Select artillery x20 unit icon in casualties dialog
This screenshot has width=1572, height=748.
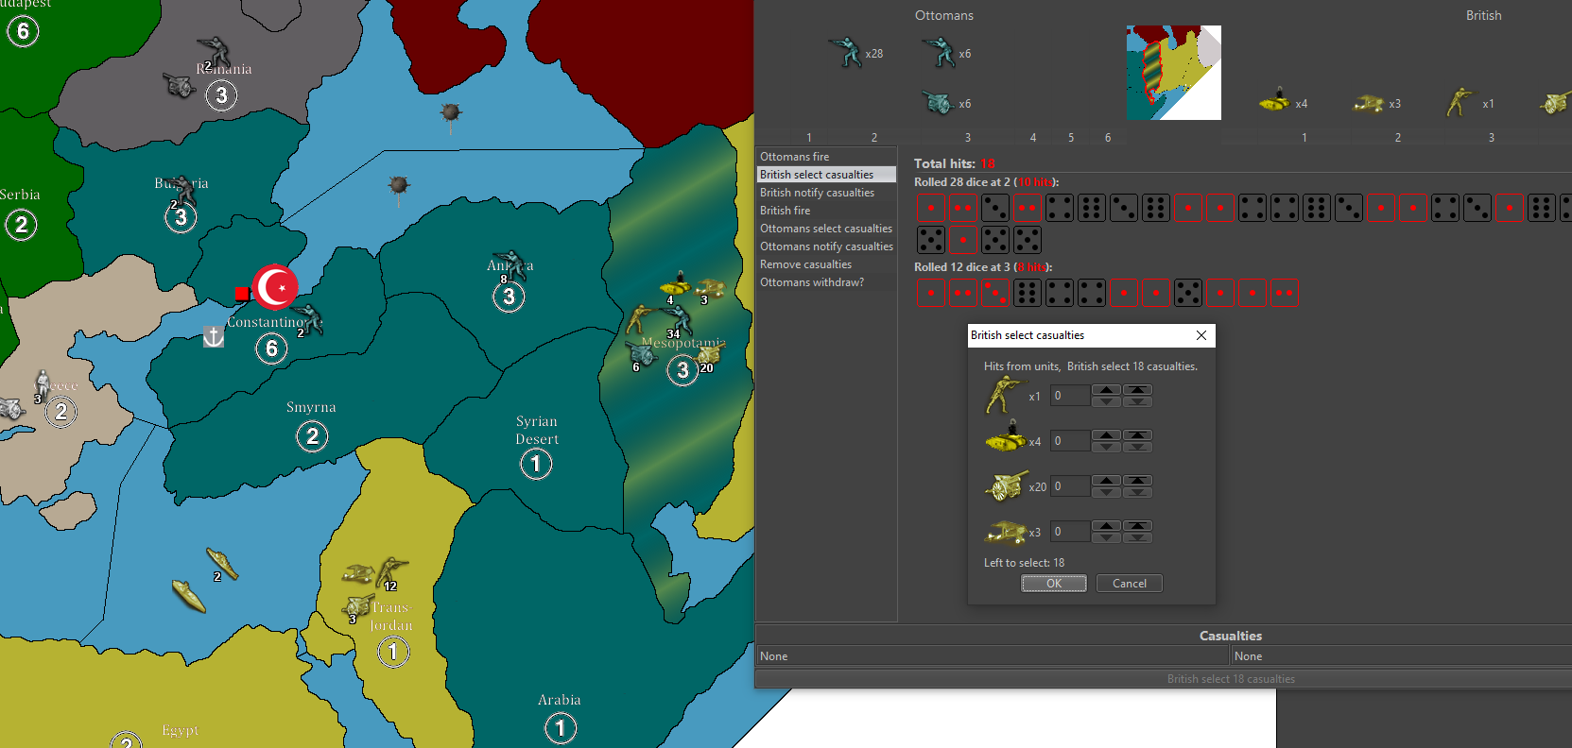(x=1006, y=485)
